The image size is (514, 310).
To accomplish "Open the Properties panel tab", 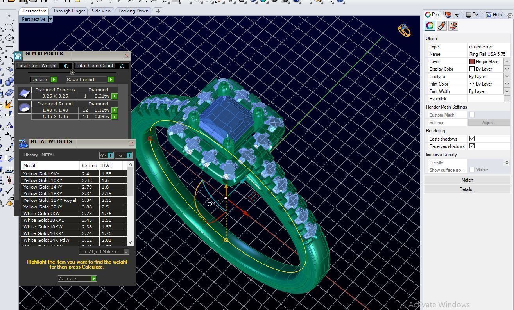I will [x=433, y=15].
